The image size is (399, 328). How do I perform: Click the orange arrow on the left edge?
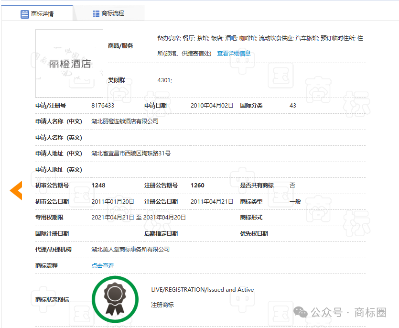point(16,190)
